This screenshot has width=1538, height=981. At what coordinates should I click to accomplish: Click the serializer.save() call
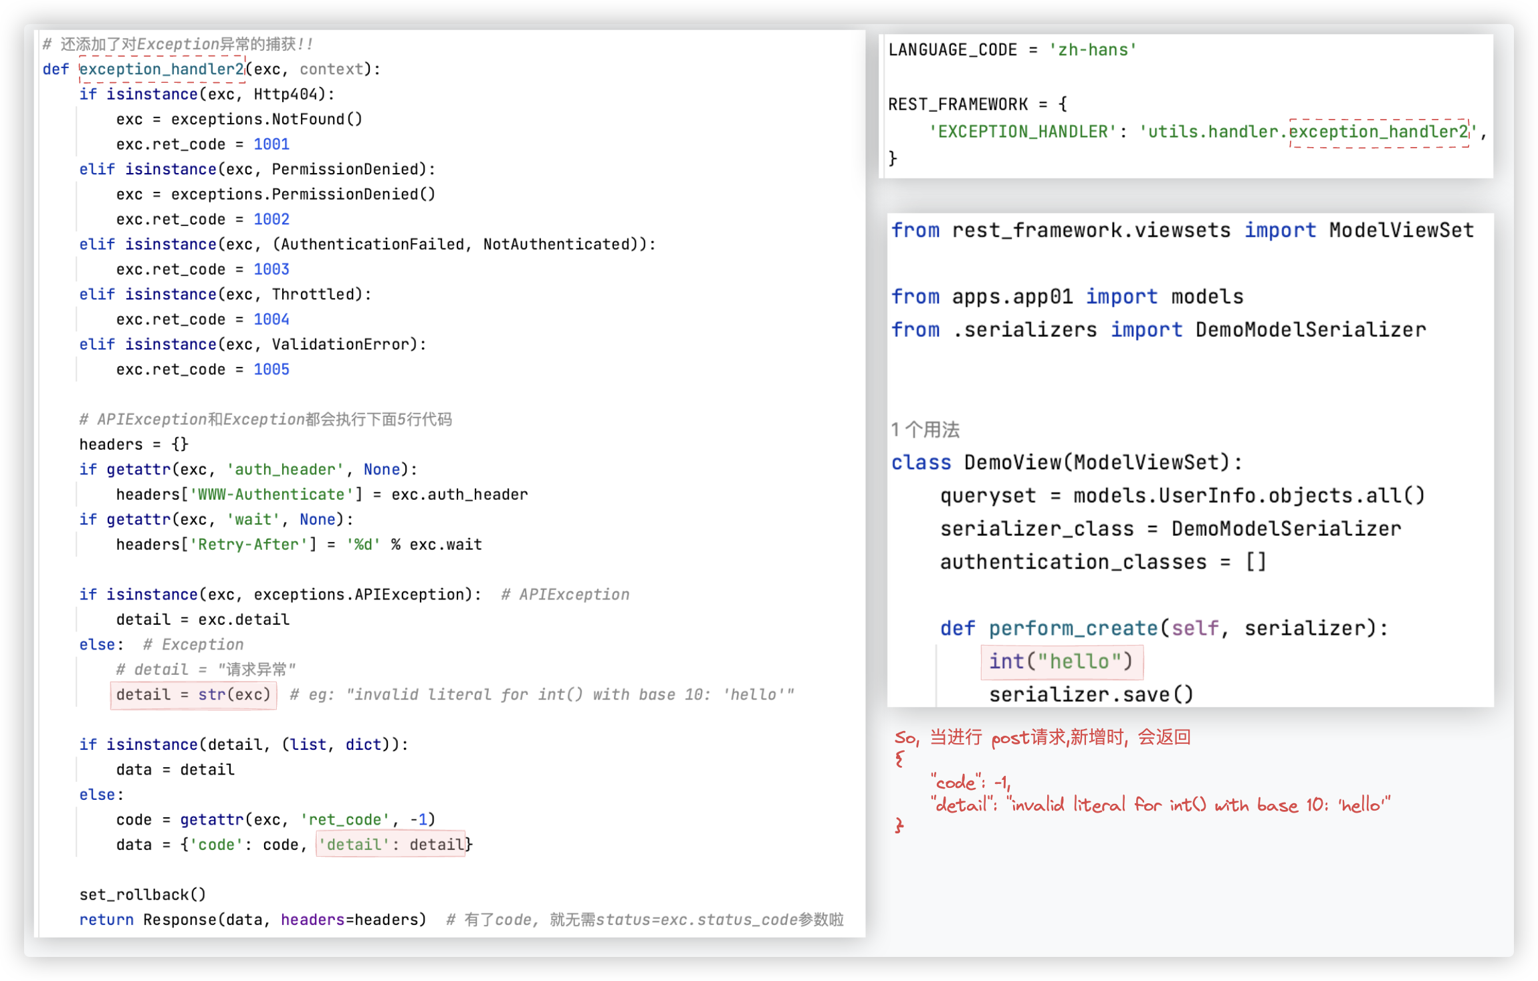pyautogui.click(x=1091, y=695)
